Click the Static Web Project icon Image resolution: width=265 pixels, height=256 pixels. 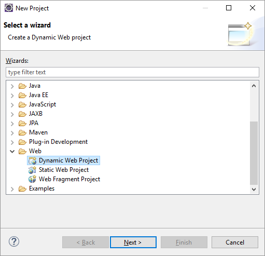point(33,170)
